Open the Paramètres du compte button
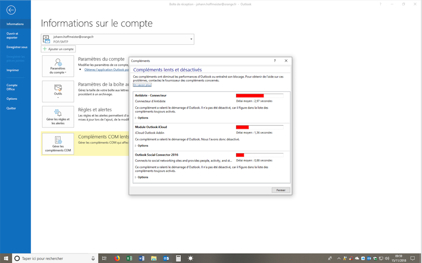This screenshot has width=422, height=263. tap(58, 66)
